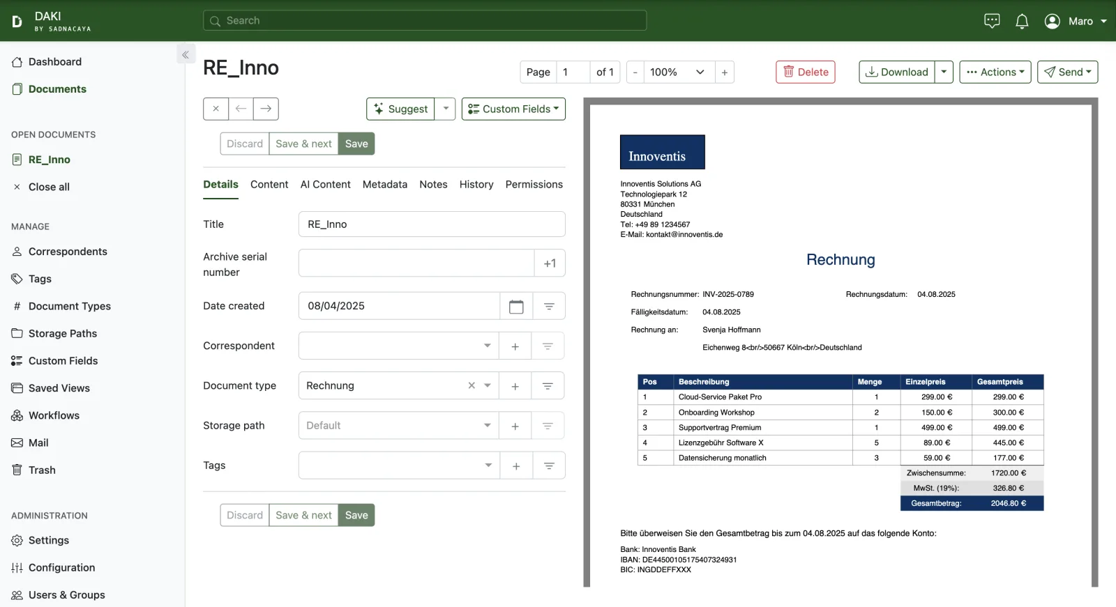Filter documents by Tags icon
Image resolution: width=1116 pixels, height=607 pixels.
tap(549, 466)
